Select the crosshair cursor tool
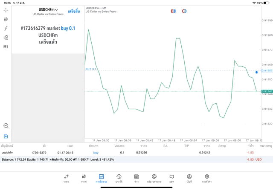This screenshot has width=273, height=190. pos(6,10)
